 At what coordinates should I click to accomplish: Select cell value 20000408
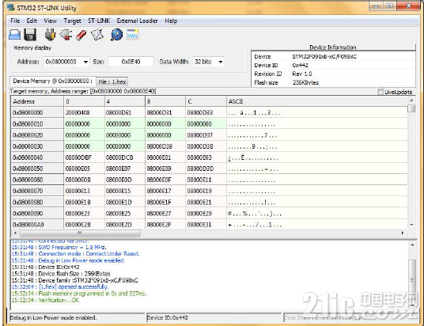(84, 112)
